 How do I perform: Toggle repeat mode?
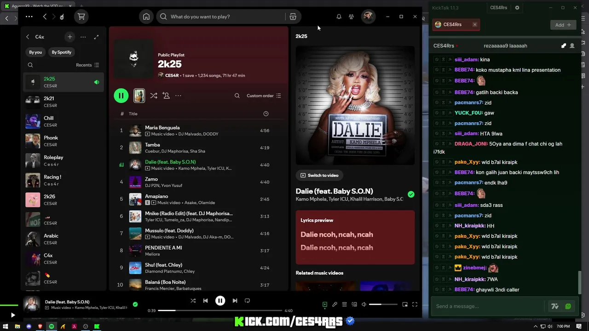tap(247, 301)
